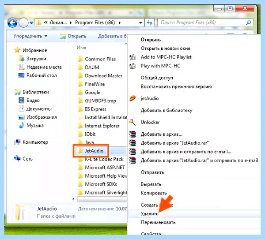Choose 'Вырезать' context menu entry
Screen dimensions: 265x239
pyautogui.click(x=151, y=184)
